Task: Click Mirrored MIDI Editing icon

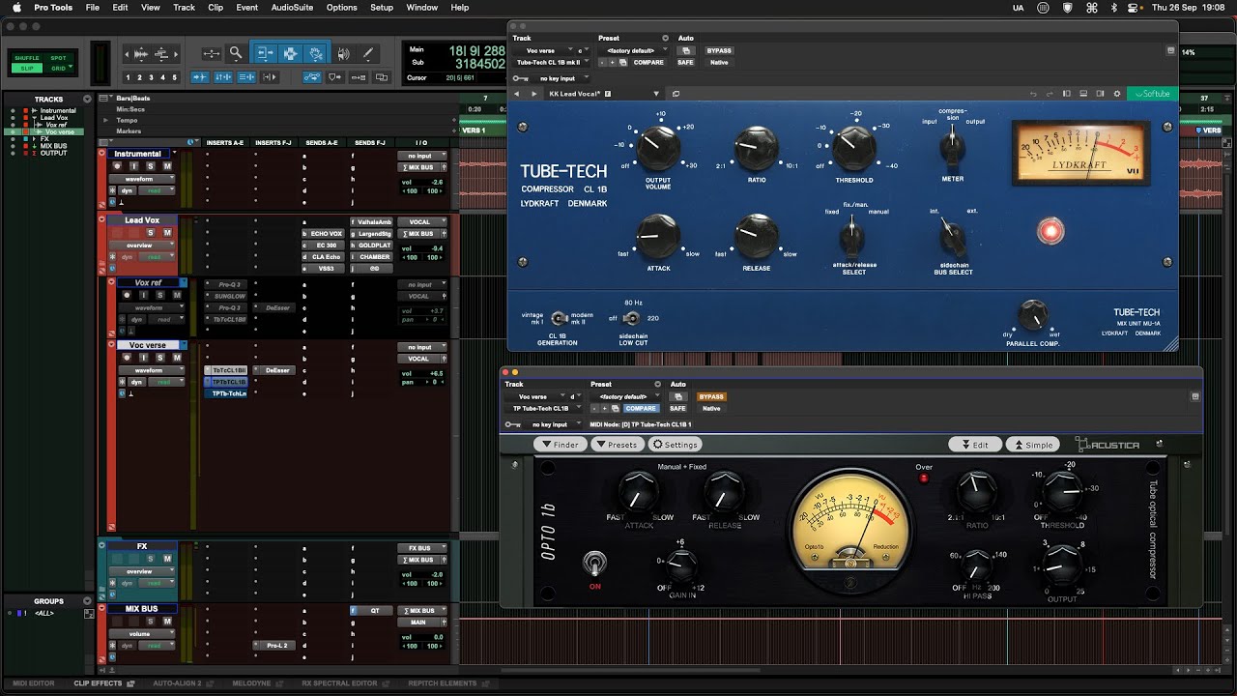Action: [x=359, y=77]
